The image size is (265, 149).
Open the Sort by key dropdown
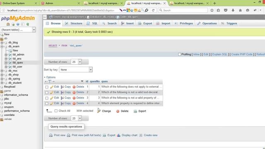(76, 70)
